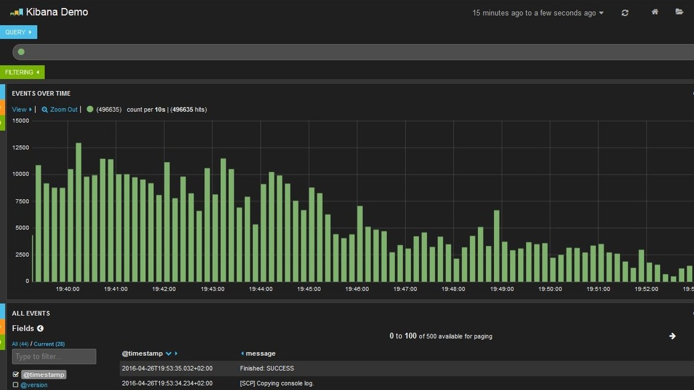
Task: Sort by @timestamp column chevron
Action: tap(169, 353)
